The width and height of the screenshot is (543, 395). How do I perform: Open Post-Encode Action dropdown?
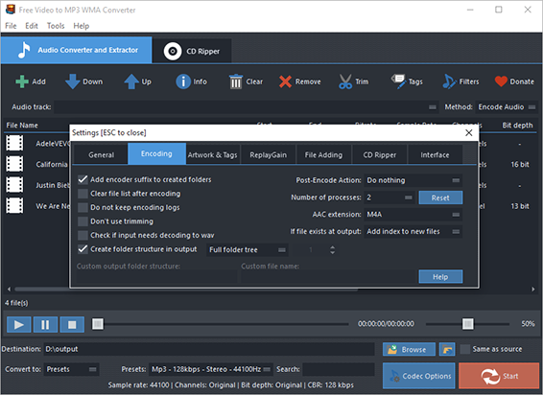click(413, 180)
